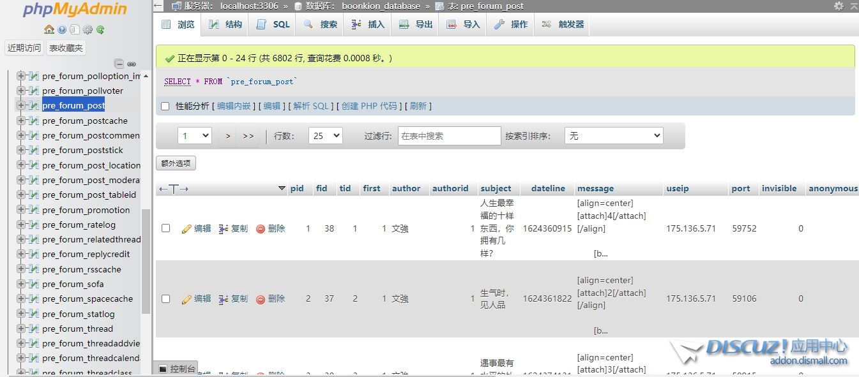Screen dimensions: 859x377
Task: Expand the pre_forum_thread tree node
Action: click(21, 329)
